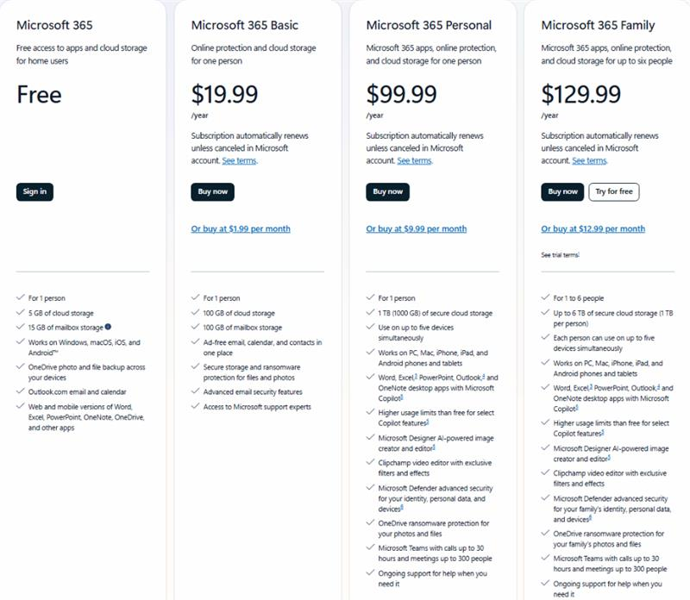Buy Microsoft 365 Basic with Buy now

click(x=212, y=191)
